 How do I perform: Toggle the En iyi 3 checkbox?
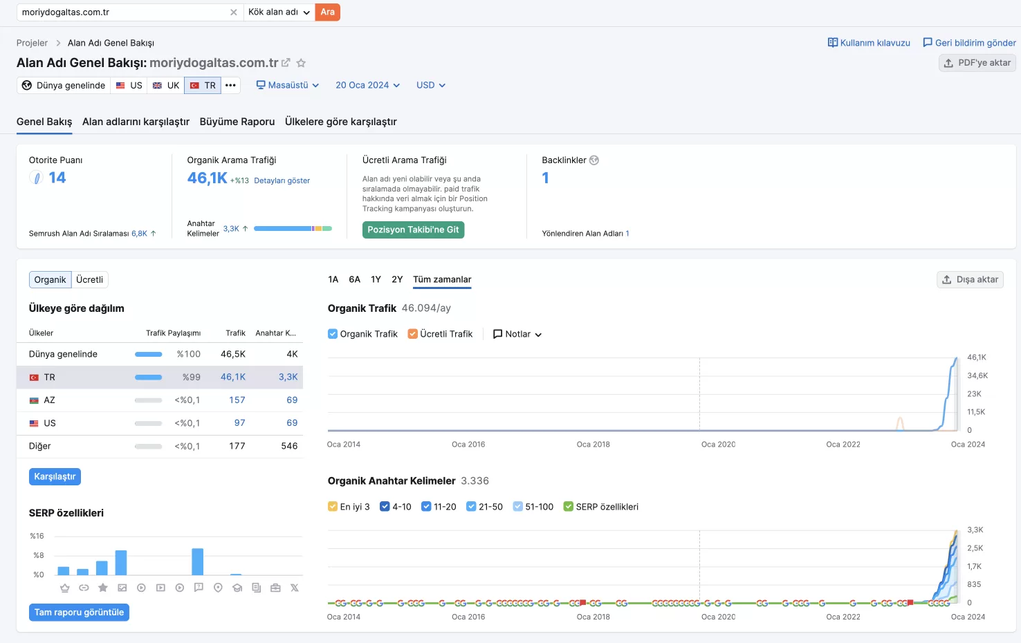click(x=333, y=507)
